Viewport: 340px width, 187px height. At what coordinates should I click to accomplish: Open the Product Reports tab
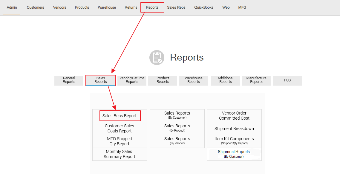pos(163,80)
